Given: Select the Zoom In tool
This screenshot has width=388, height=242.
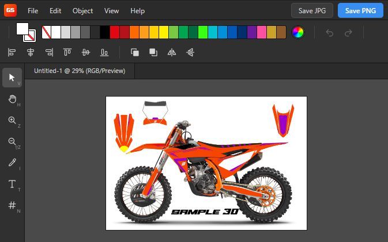Looking at the screenshot, I should click(12, 120).
